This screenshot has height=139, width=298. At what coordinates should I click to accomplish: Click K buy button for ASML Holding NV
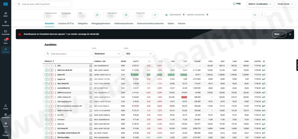(x=47, y=97)
